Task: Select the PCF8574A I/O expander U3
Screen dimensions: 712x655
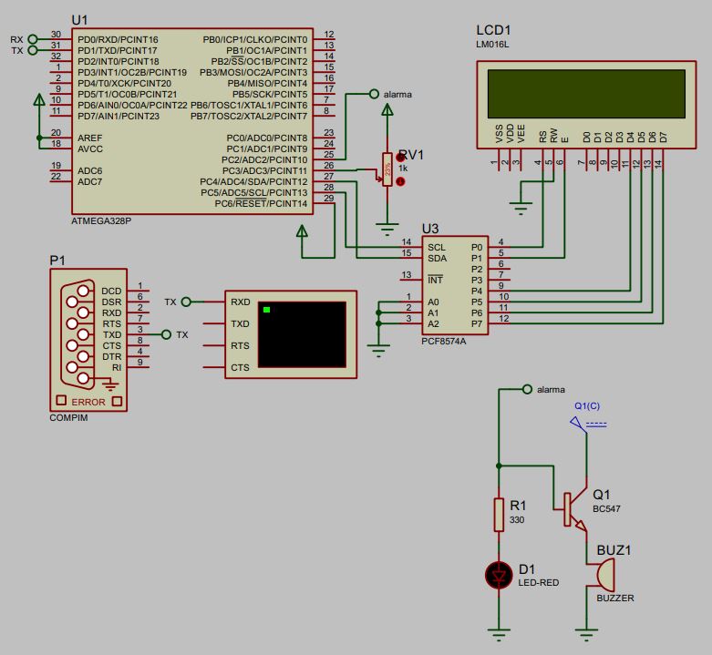Action: pos(455,285)
